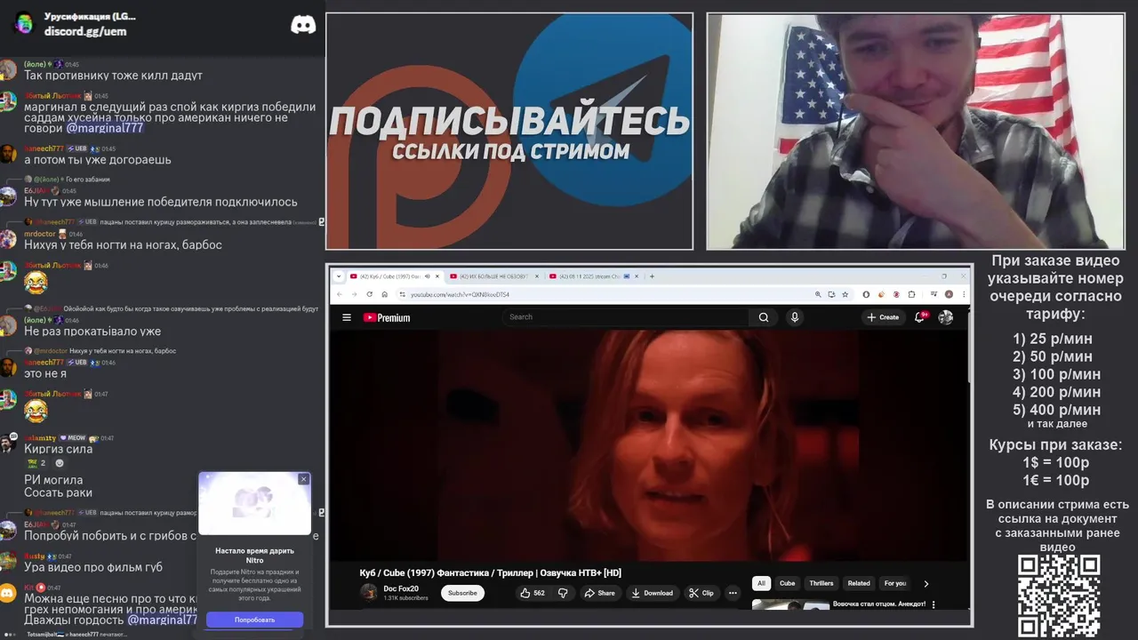Image resolution: width=1138 pixels, height=640 pixels.
Task: Click the Cube video player frame
Action: click(x=649, y=445)
